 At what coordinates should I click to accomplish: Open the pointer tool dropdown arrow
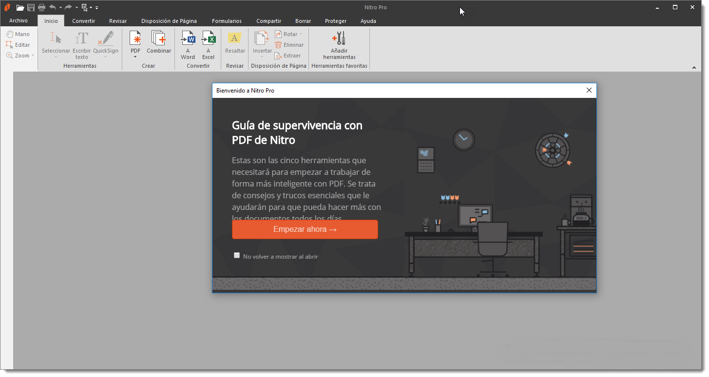pyautogui.click(x=91, y=8)
